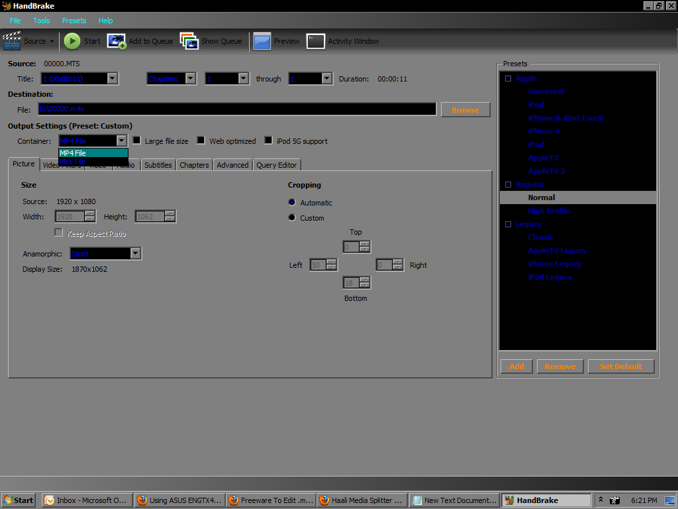Switch to Using ASUS ENGTX4 Firefox window
The height and width of the screenshot is (509, 678).
180,500
